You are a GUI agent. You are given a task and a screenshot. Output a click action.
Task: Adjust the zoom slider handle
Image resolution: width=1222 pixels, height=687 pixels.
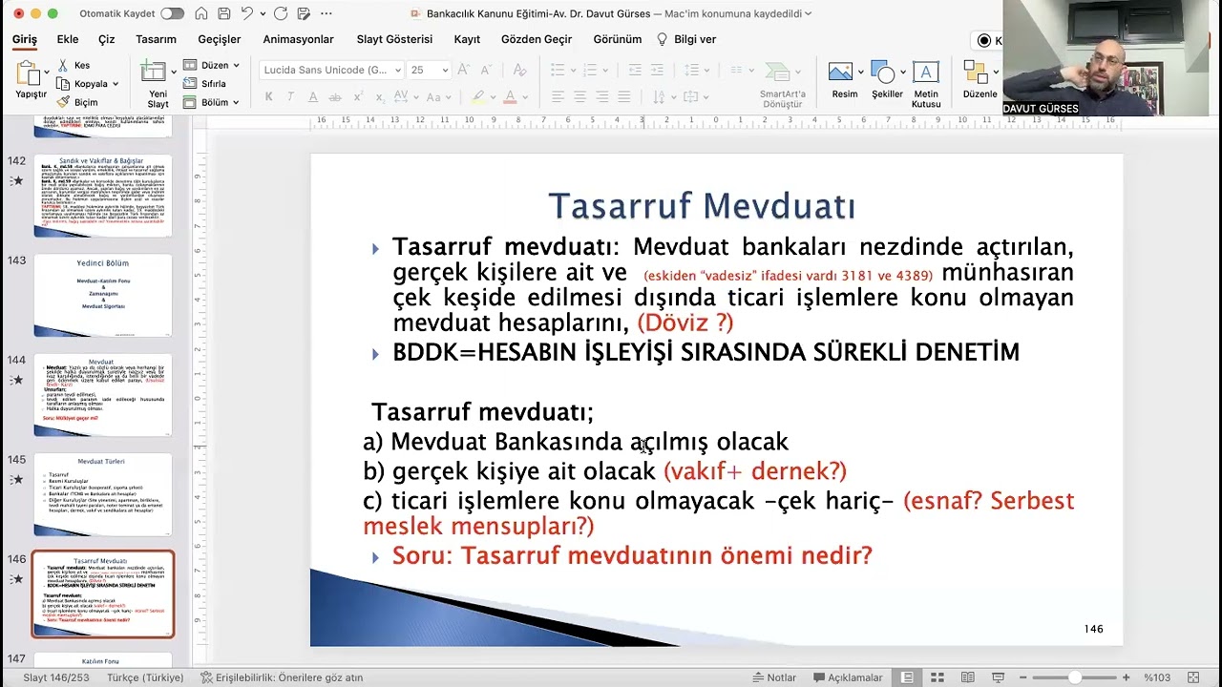(x=1074, y=677)
